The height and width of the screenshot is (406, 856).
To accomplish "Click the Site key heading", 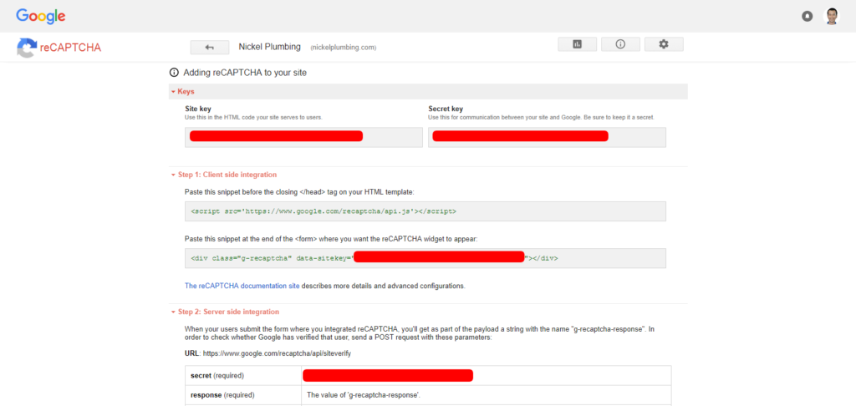I will [x=196, y=109].
